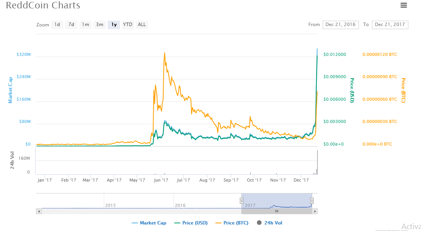The height and width of the screenshot is (231, 421).
Task: Click navigator right range handle
Action: (312, 200)
